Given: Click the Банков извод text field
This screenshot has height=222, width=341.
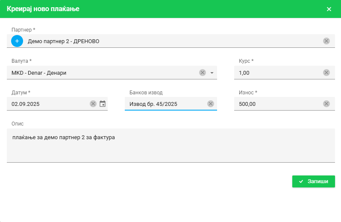Looking at the screenshot, I should 165,104.
